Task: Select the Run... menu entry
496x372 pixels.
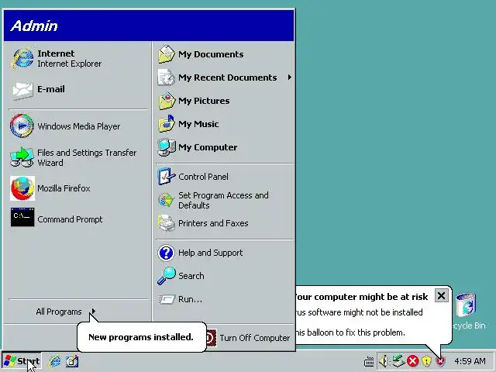Action: coord(225,299)
